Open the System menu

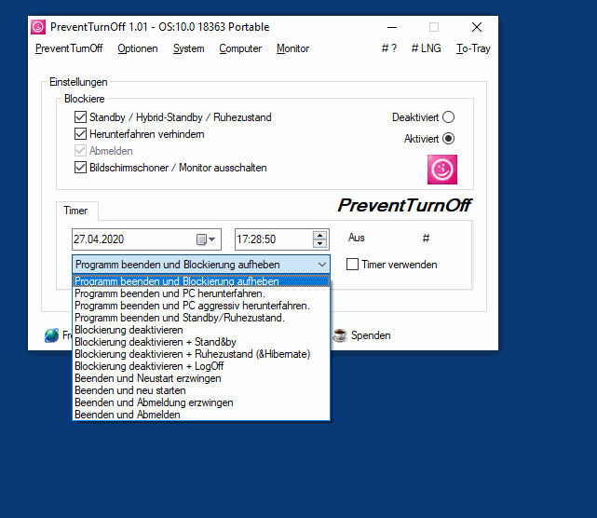(188, 48)
